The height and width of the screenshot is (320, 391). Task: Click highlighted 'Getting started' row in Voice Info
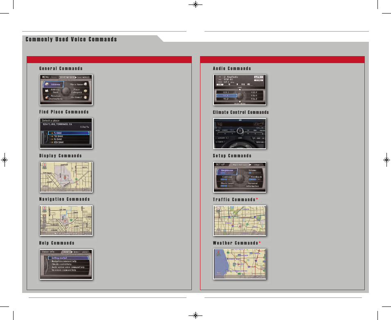click(x=68, y=258)
